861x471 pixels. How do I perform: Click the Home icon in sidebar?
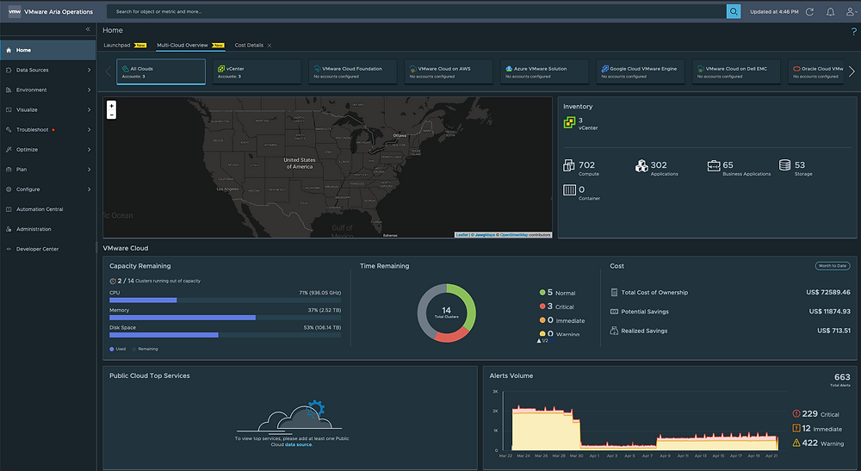[x=9, y=50]
